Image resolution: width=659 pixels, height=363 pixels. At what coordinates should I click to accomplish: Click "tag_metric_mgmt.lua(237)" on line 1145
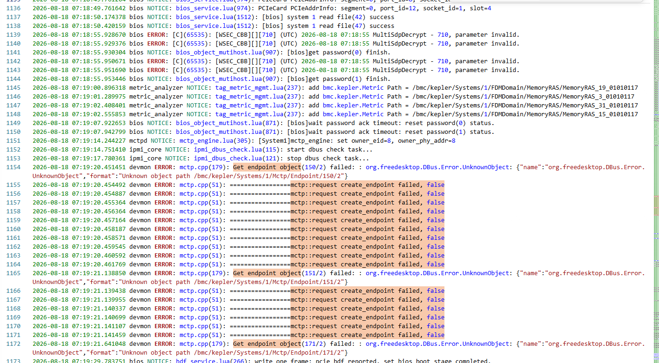pyautogui.click(x=258, y=88)
